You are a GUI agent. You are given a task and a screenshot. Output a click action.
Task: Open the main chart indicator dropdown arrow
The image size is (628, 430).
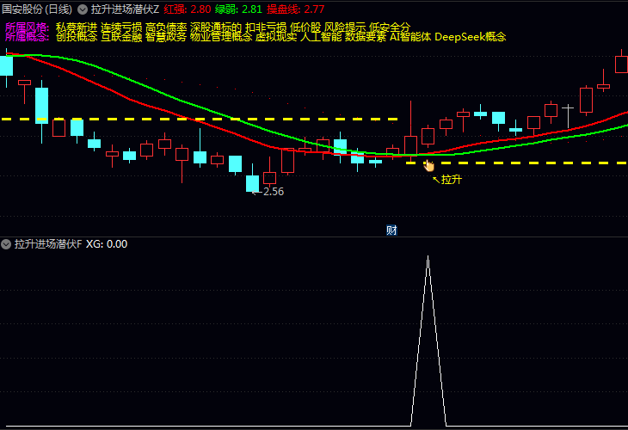(x=83, y=9)
